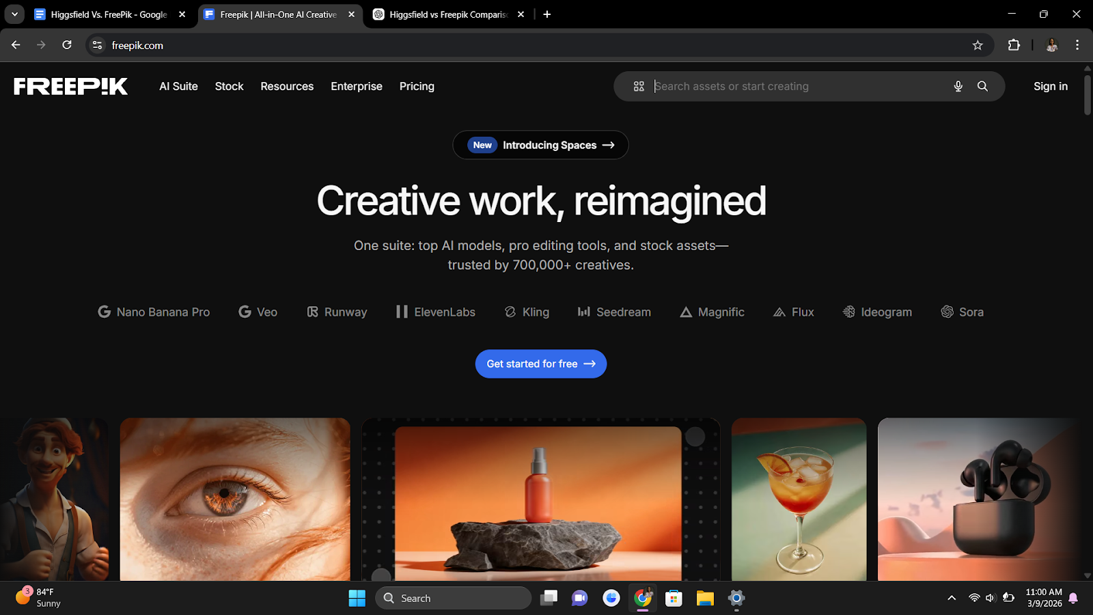Open the weather widget showing 84°F Sunny

pyautogui.click(x=39, y=597)
